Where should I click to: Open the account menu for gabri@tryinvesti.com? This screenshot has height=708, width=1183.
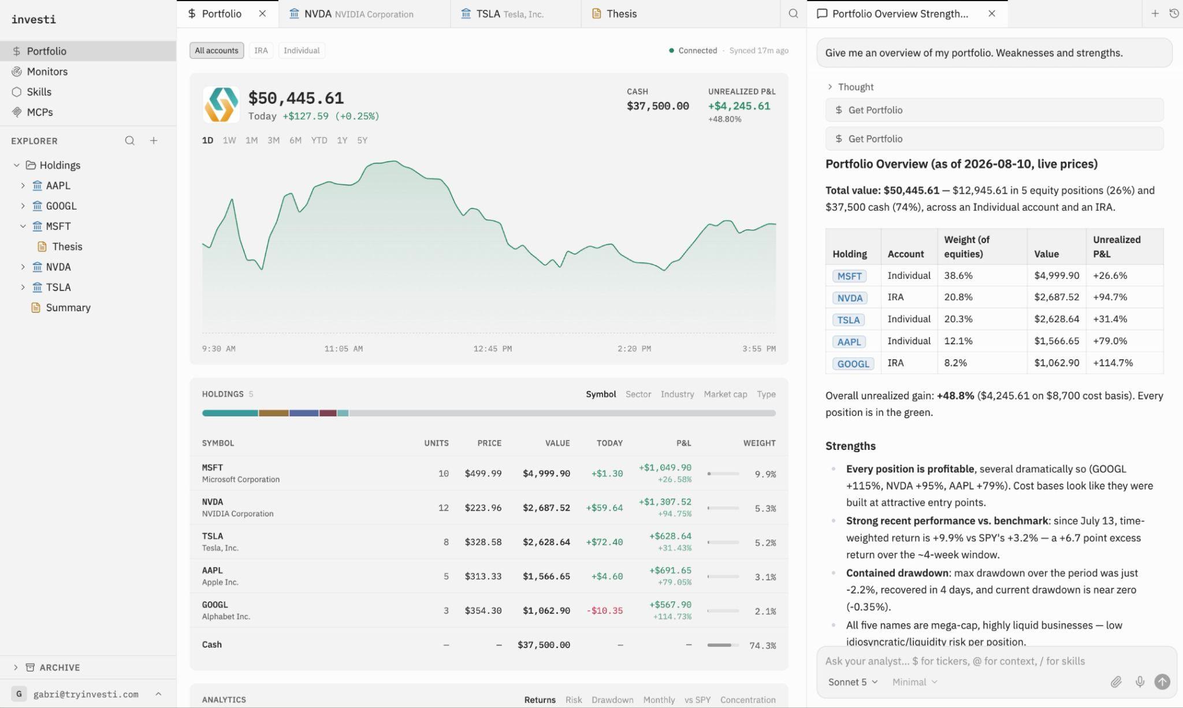[x=88, y=694]
